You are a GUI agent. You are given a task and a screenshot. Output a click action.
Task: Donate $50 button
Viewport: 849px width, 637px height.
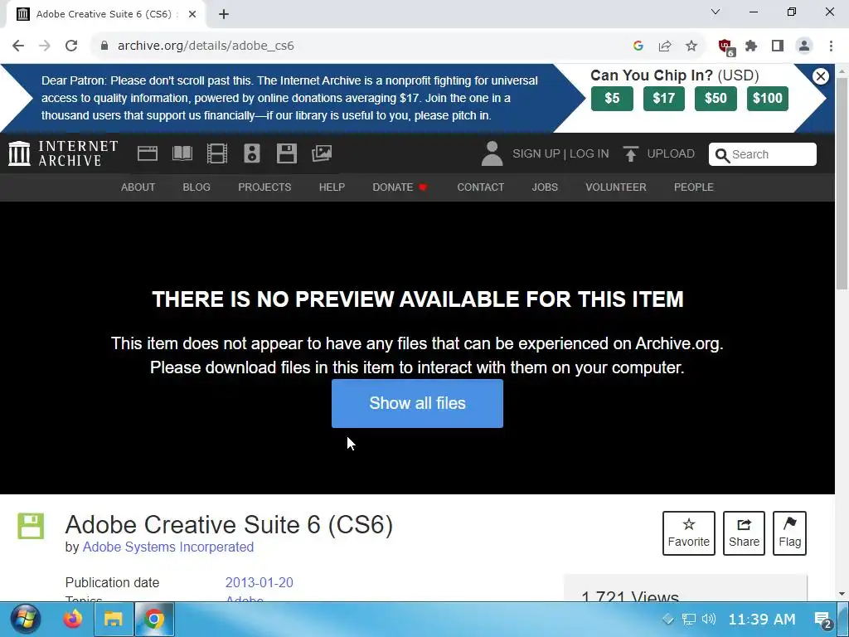pyautogui.click(x=716, y=98)
